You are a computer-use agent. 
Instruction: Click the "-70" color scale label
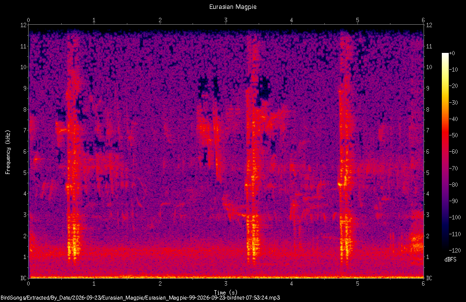[453, 169]
